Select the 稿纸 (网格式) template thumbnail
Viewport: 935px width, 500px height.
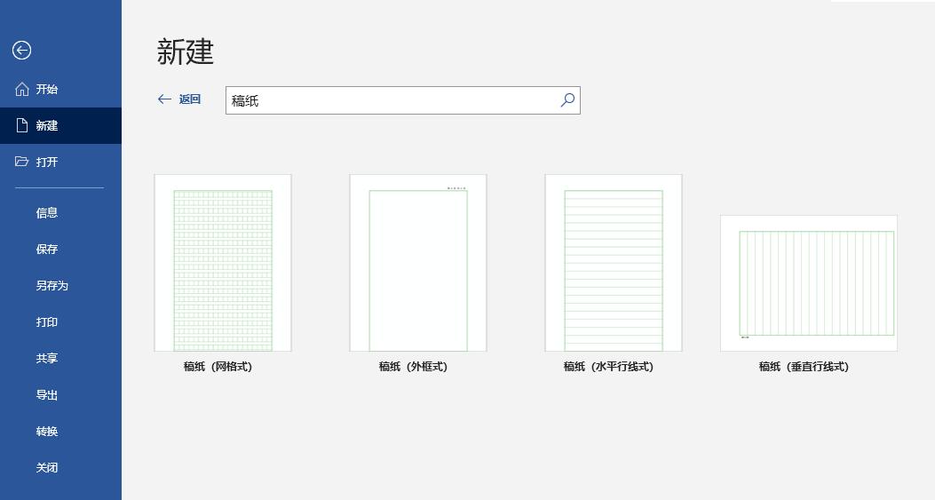tap(223, 263)
